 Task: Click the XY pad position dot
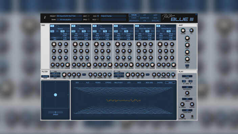tap(55, 95)
